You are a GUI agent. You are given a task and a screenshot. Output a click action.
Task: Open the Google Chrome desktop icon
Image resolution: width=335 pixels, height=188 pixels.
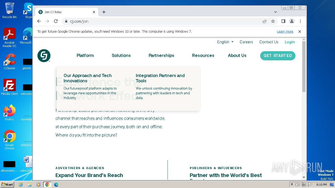pyautogui.click(x=9, y=140)
